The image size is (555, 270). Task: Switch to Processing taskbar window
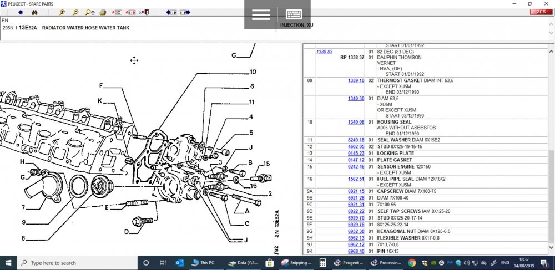point(386,263)
